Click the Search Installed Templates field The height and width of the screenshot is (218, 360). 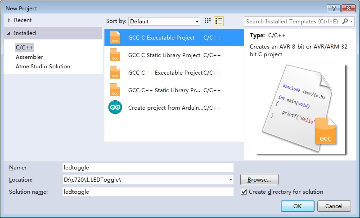(x=293, y=21)
